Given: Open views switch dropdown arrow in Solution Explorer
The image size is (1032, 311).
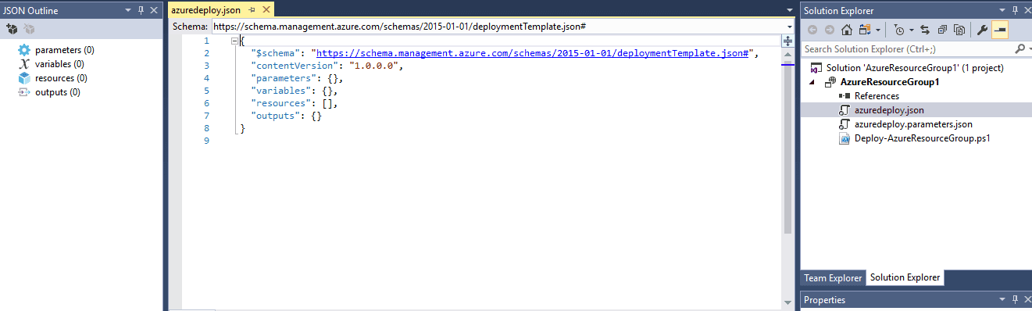Looking at the screenshot, I should [x=878, y=30].
